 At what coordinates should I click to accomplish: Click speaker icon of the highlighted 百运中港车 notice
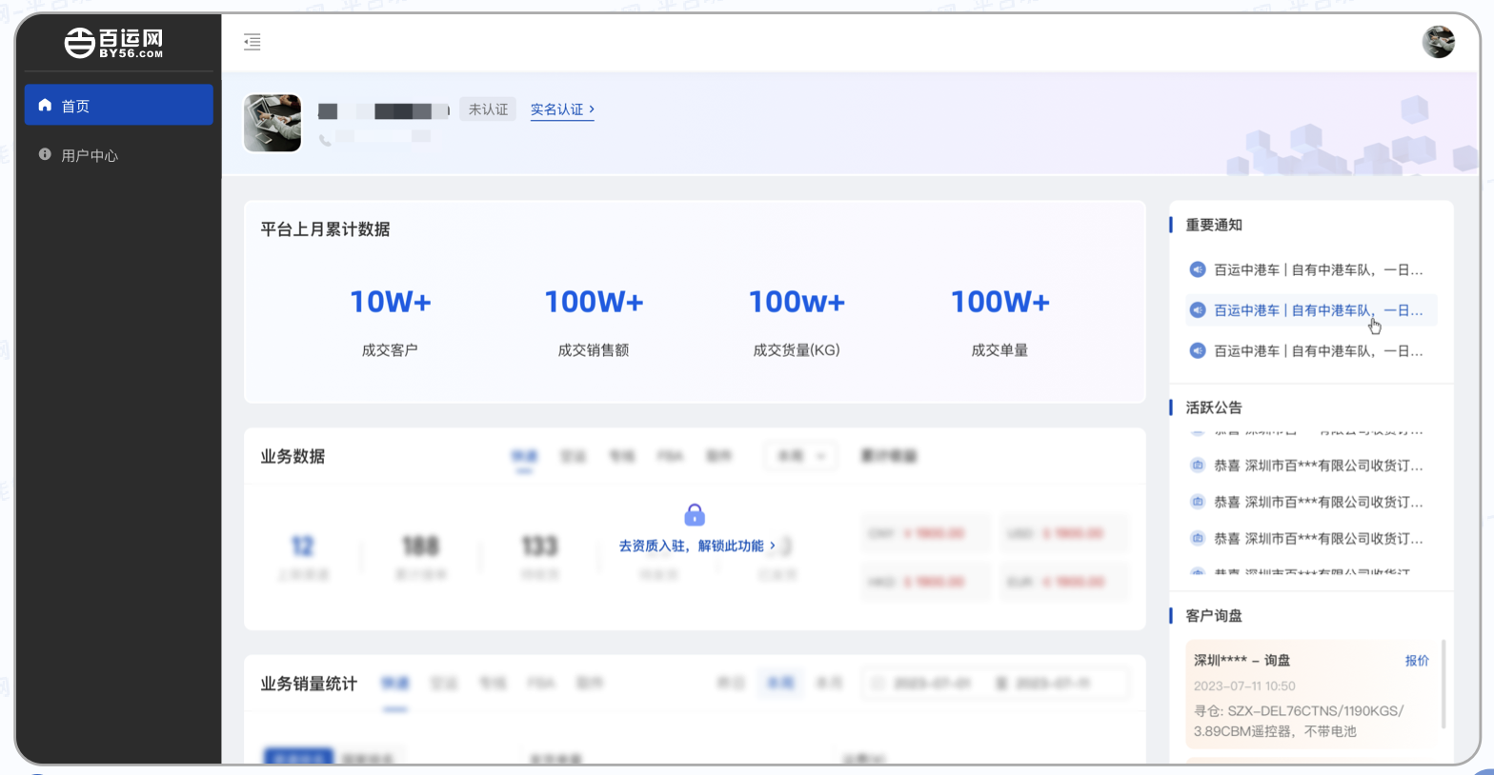[1198, 310]
